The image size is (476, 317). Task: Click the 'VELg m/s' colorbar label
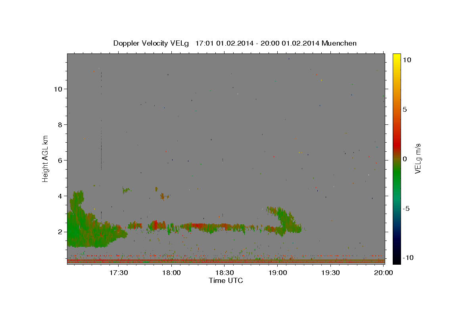point(418,158)
